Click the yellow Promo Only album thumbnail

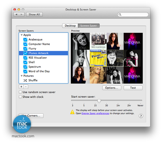pyautogui.click(x=98, y=58)
